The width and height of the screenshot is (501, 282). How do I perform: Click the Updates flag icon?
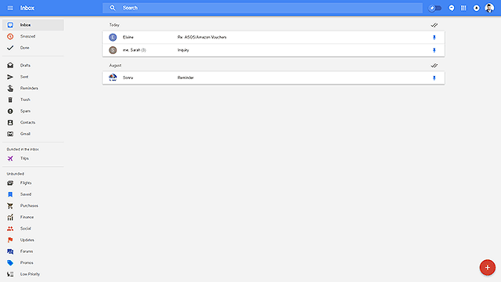click(10, 240)
